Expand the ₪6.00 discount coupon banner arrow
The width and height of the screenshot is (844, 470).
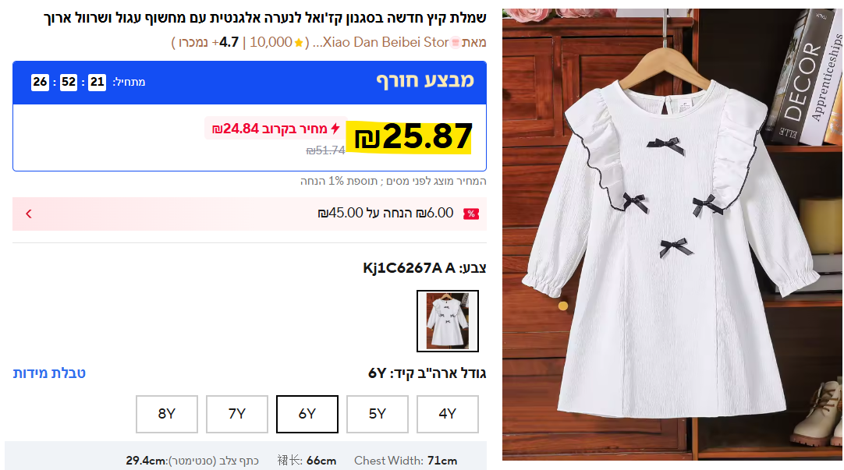[29, 214]
